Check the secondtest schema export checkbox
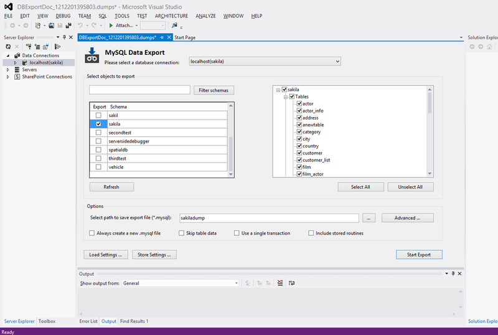 tap(98, 132)
